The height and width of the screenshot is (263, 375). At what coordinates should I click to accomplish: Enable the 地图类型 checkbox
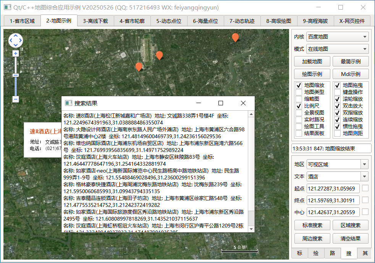coord(299,92)
